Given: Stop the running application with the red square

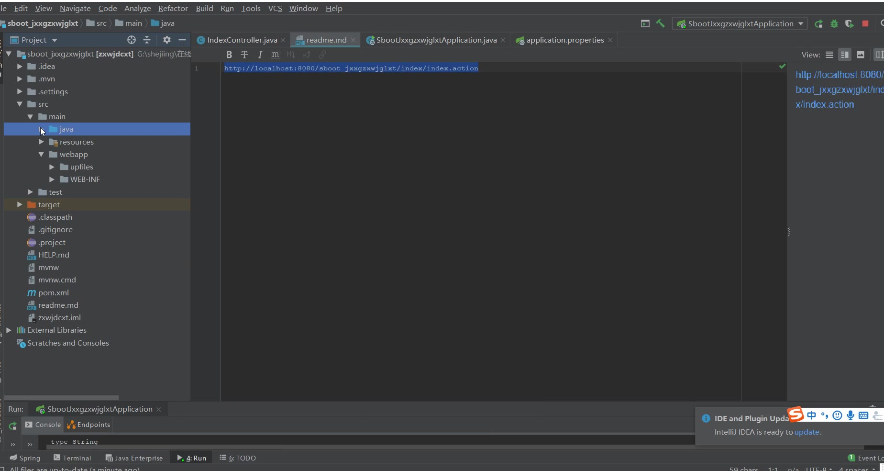Looking at the screenshot, I should pyautogui.click(x=865, y=23).
